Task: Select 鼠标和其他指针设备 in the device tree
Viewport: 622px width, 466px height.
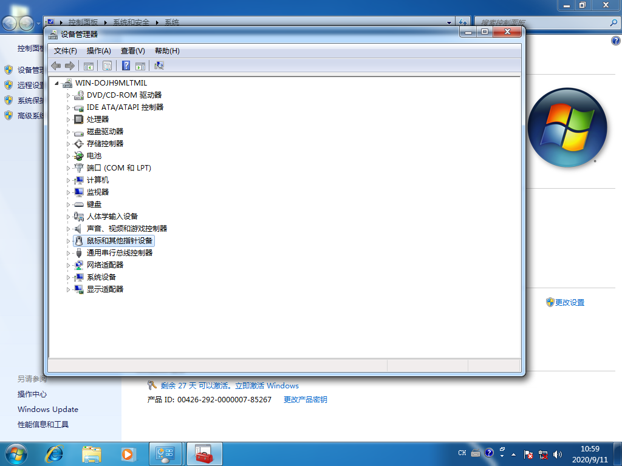Action: 120,241
